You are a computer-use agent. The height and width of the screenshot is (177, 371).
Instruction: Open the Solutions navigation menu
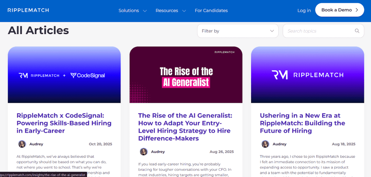click(x=129, y=10)
